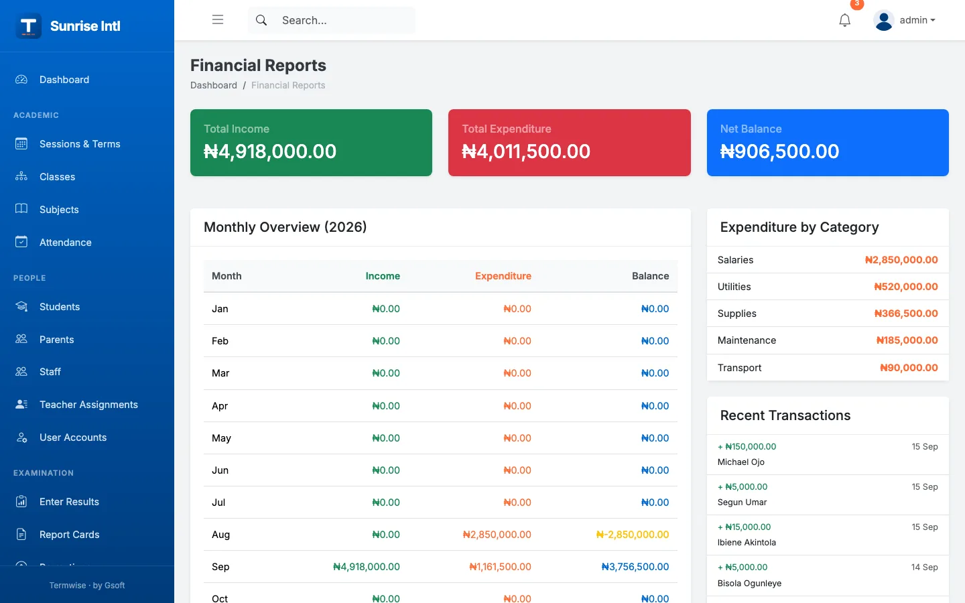
Task: Toggle the sidebar hamburger menu icon
Action: coord(218,20)
